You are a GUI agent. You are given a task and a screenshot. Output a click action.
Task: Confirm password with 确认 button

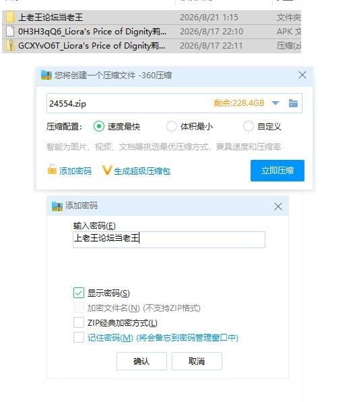[x=141, y=361]
